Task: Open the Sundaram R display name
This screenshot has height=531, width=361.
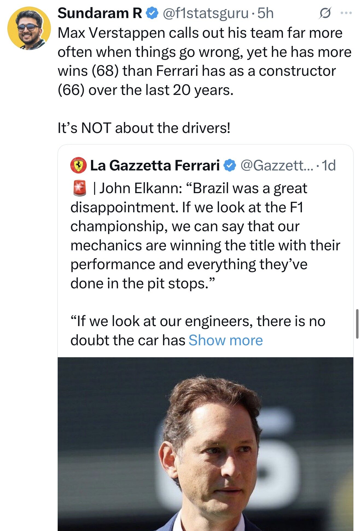Action: [100, 13]
